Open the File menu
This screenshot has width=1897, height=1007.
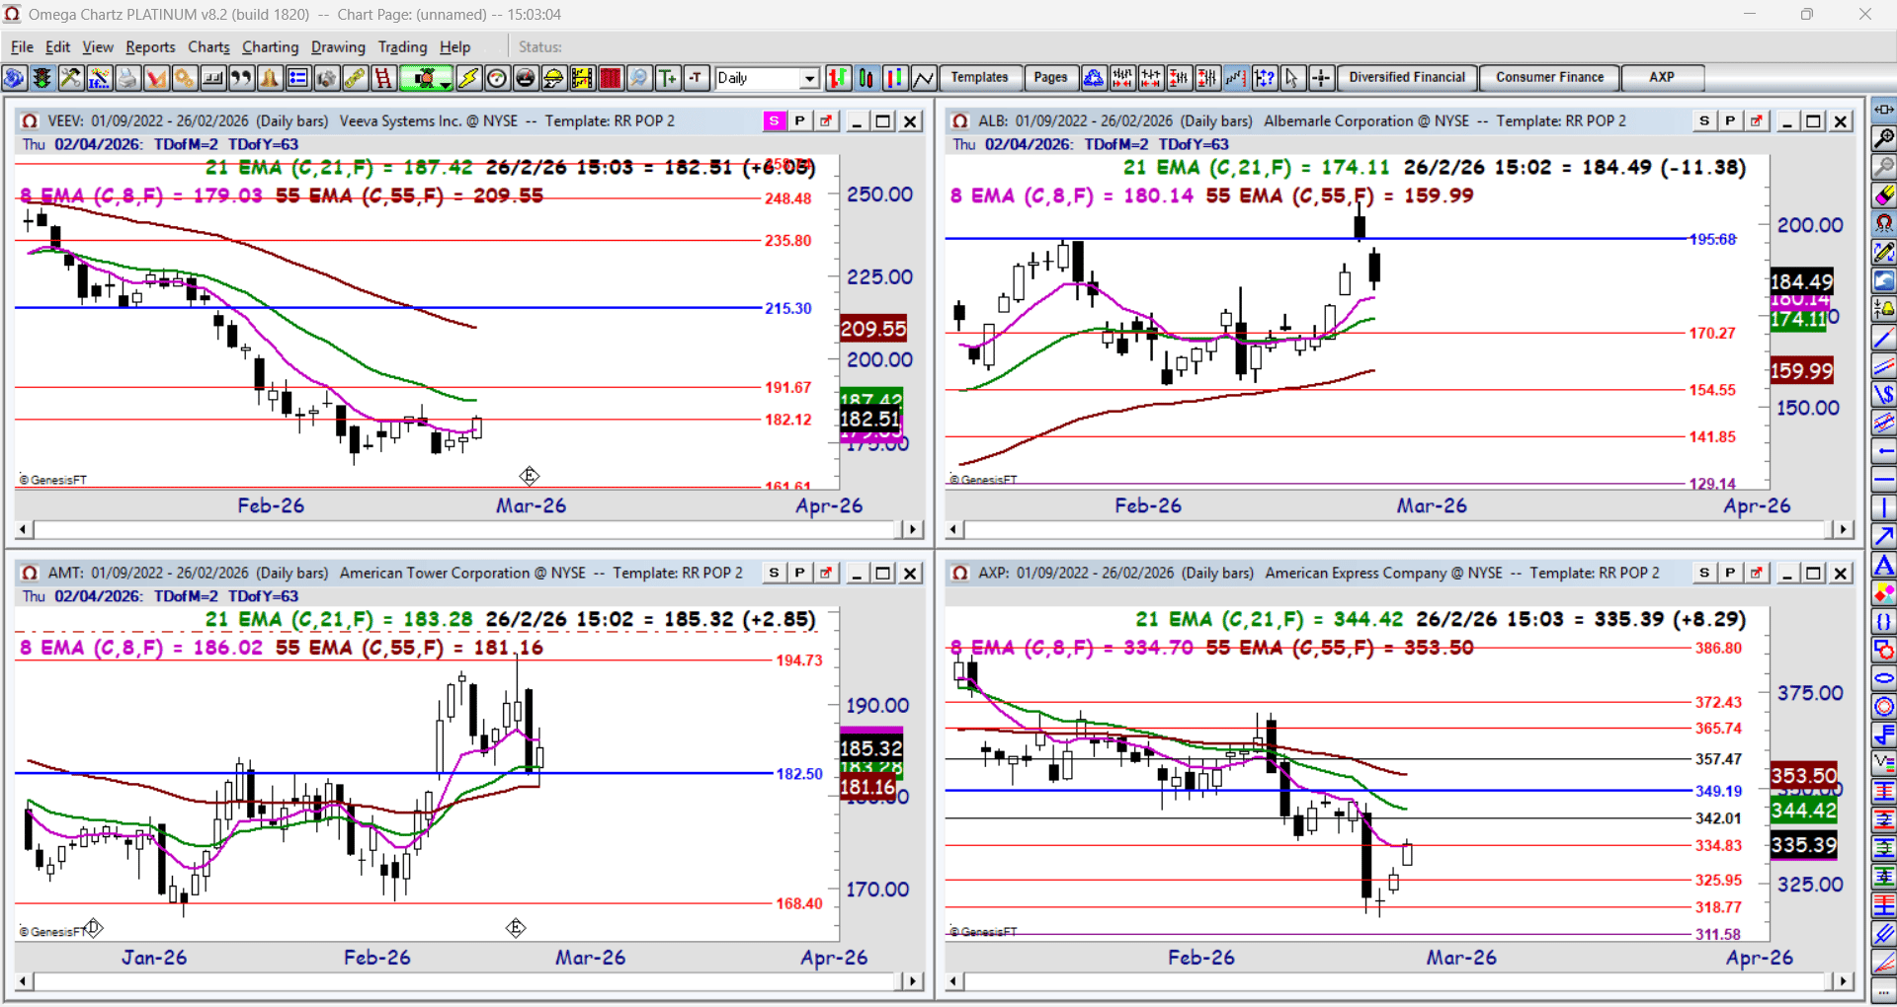pyautogui.click(x=22, y=46)
